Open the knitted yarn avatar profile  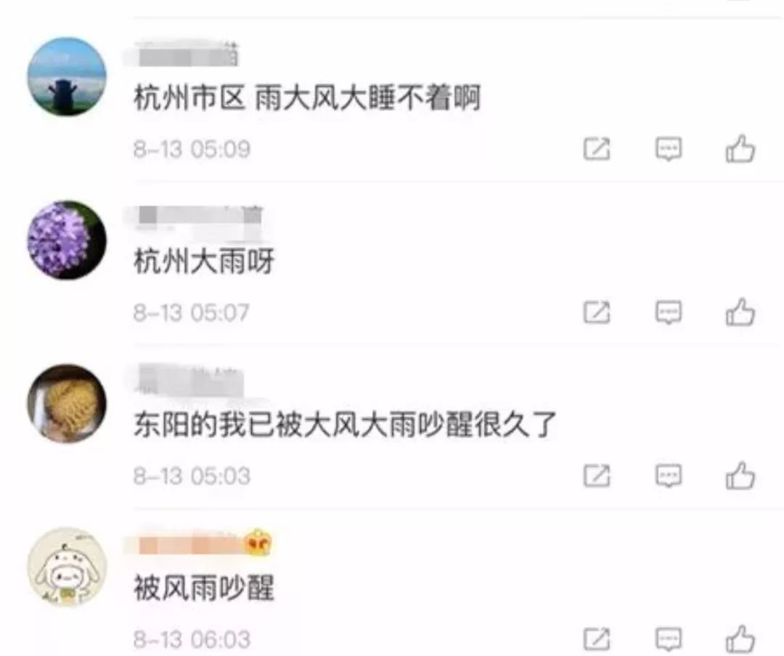(67, 403)
